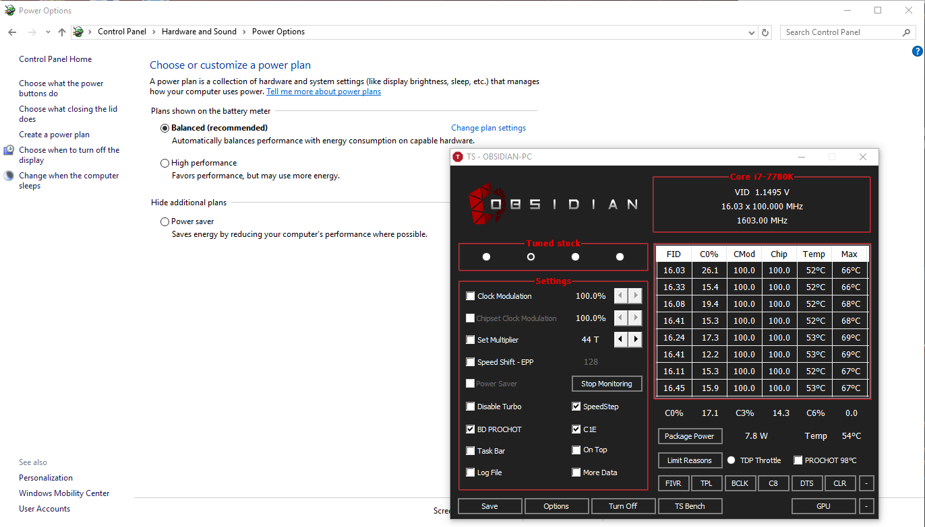The width and height of the screenshot is (925, 527).
Task: Click Hardware and Sound in breadcrumb
Action: click(x=199, y=32)
